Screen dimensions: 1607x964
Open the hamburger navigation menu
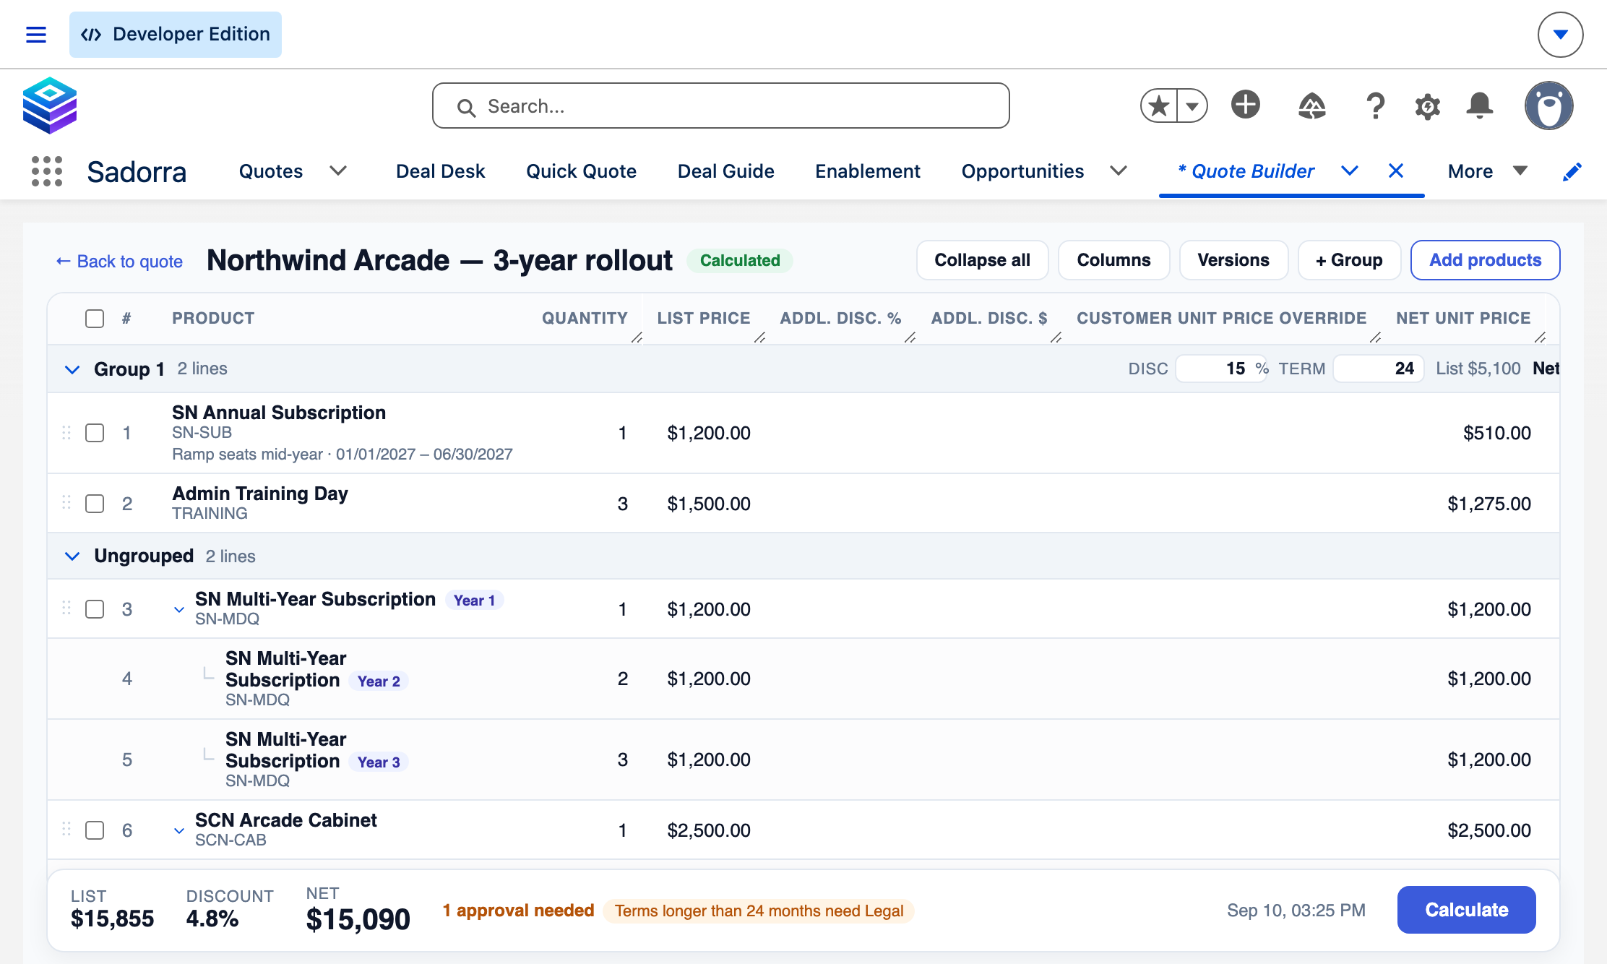[x=36, y=35]
